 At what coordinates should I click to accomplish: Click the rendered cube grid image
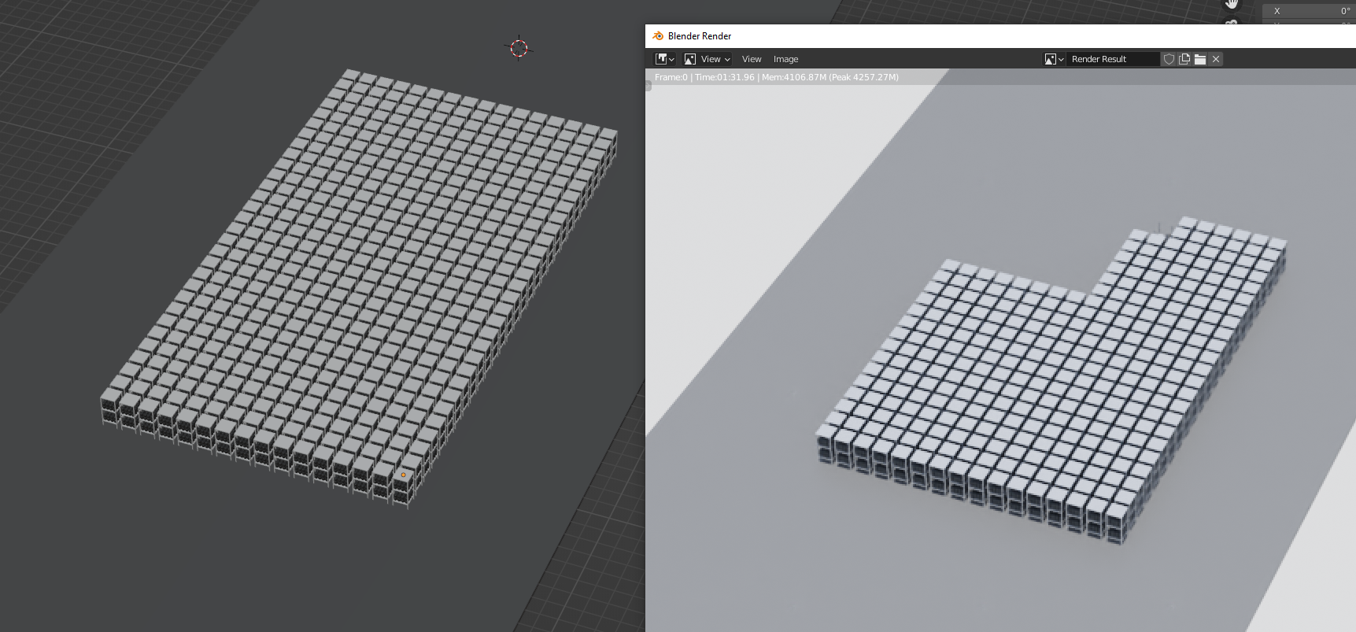[1052, 382]
